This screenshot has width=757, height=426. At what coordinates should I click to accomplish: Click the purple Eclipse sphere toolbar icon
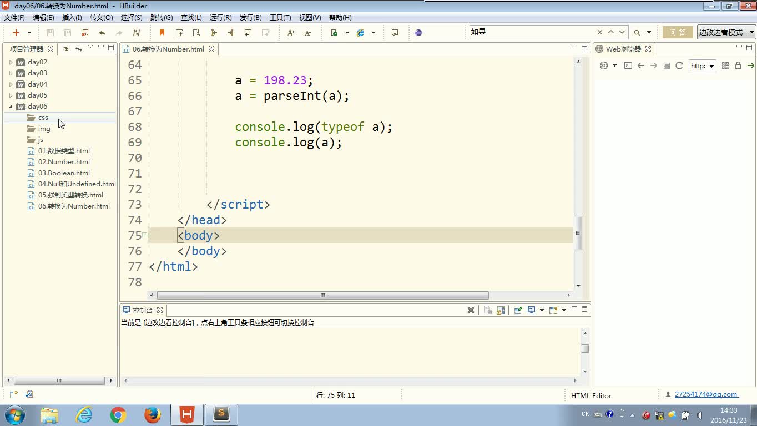click(418, 33)
